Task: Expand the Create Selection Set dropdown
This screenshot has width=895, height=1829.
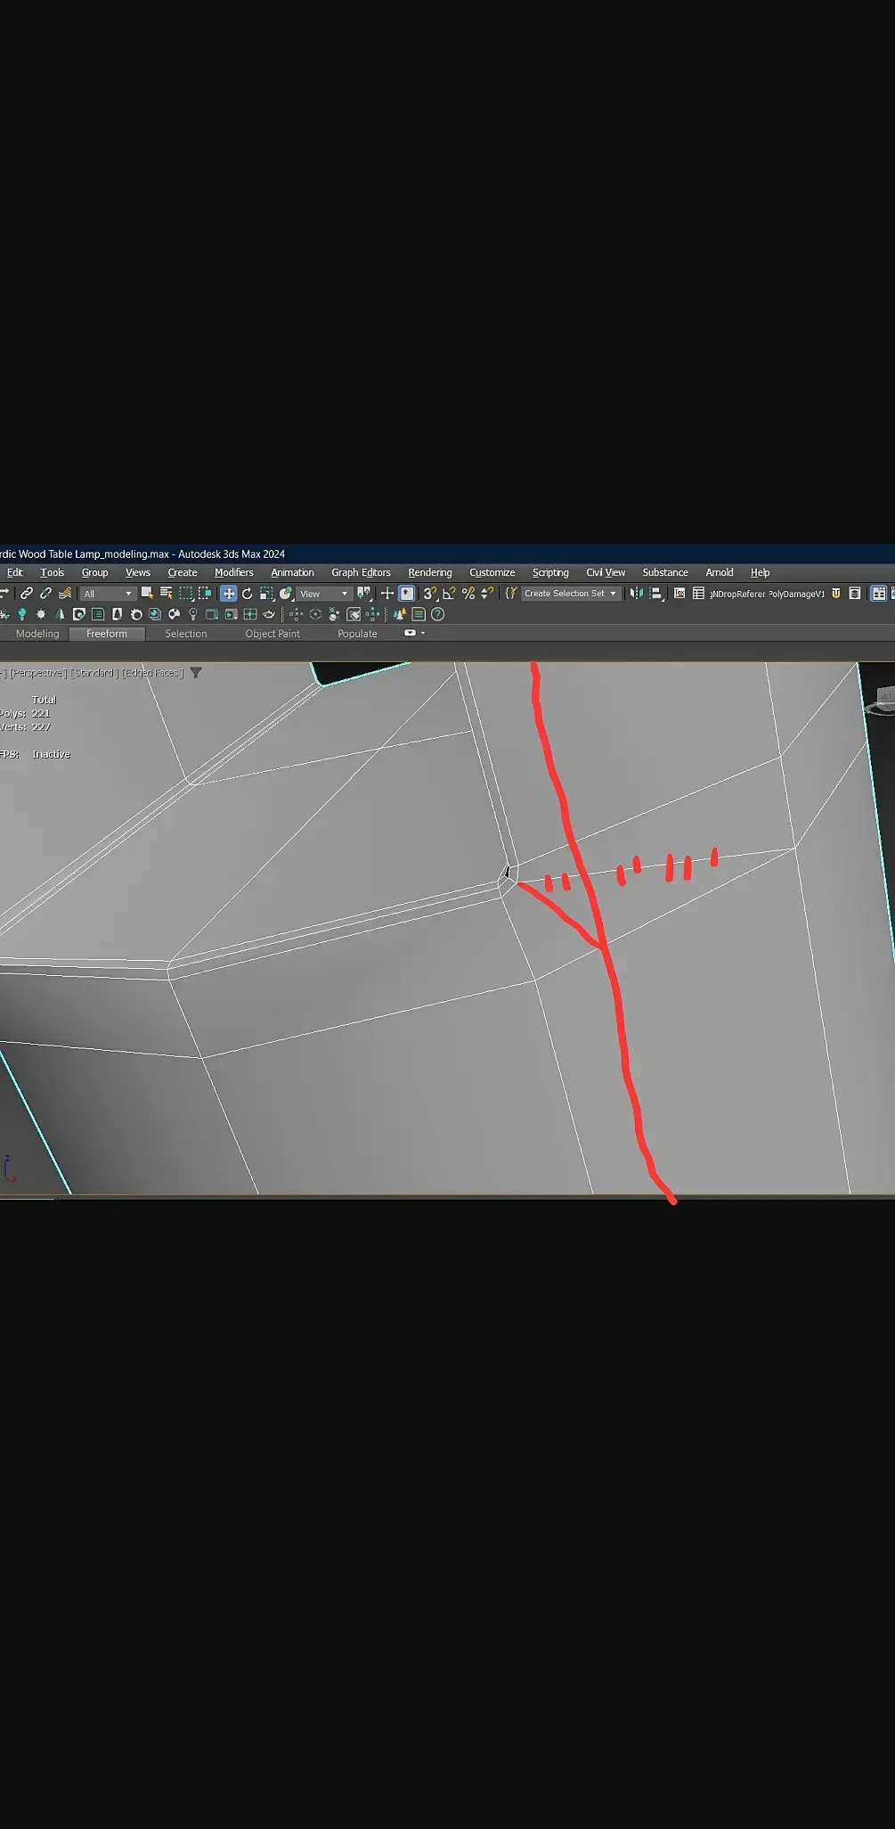Action: click(570, 594)
